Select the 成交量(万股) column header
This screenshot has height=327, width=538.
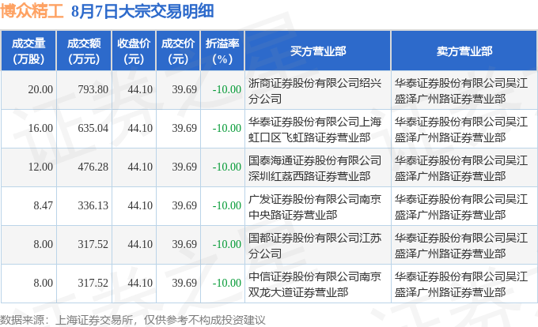pos(28,51)
